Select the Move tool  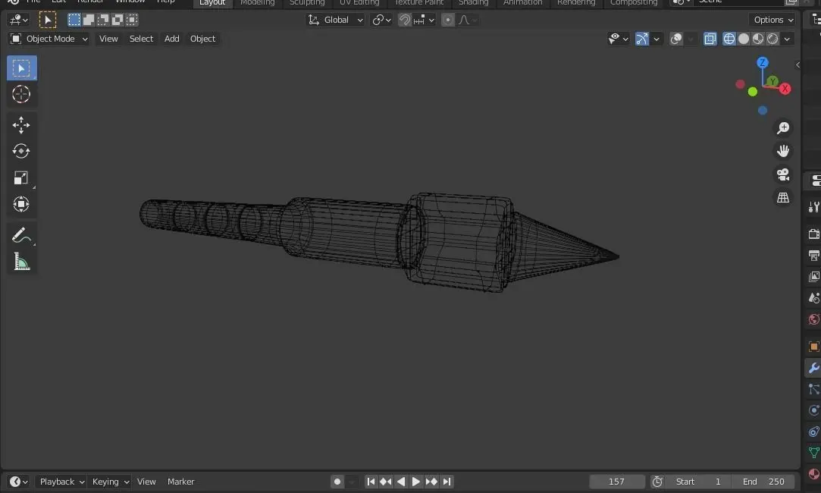pyautogui.click(x=21, y=124)
